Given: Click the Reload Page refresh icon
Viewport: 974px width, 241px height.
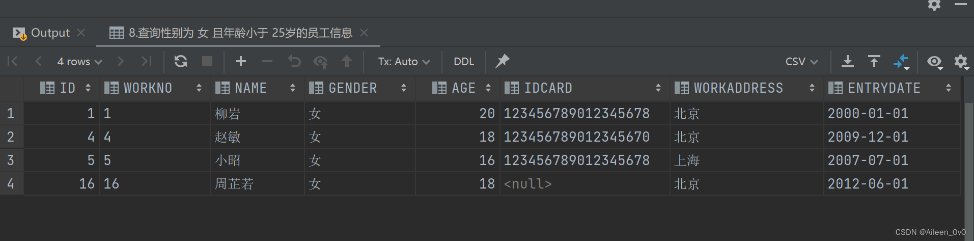Looking at the screenshot, I should point(181,62).
